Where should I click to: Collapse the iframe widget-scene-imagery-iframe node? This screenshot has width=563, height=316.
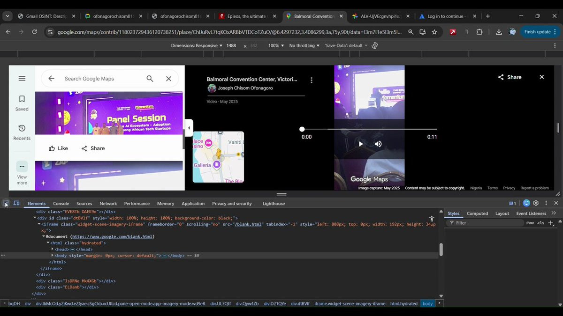pos(39,224)
